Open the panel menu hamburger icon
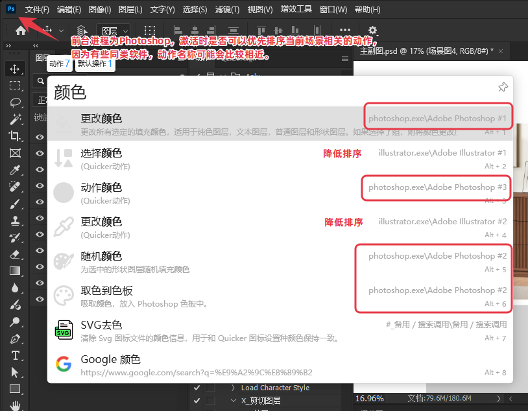This screenshot has height=411, width=528. [x=345, y=58]
